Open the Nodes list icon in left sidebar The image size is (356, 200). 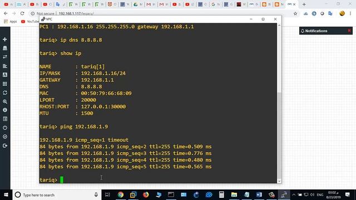pyautogui.click(x=5, y=48)
